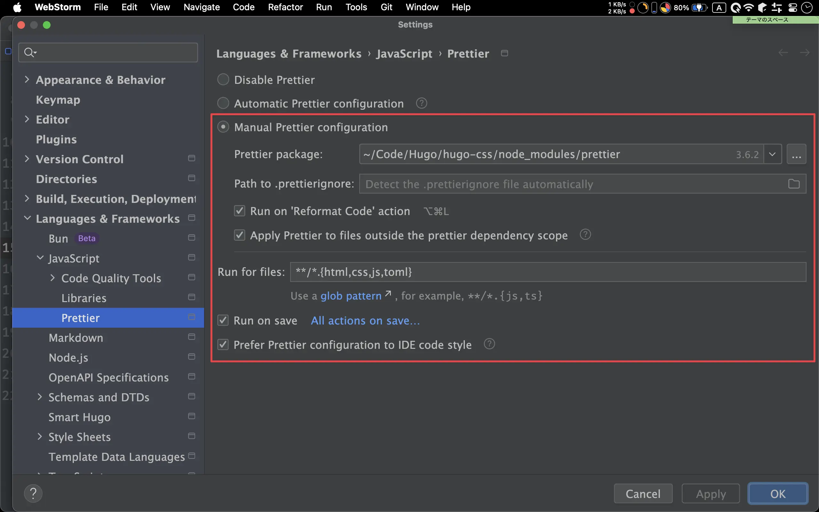Click help icon beside Prefer Prettier configuration

[x=489, y=344]
